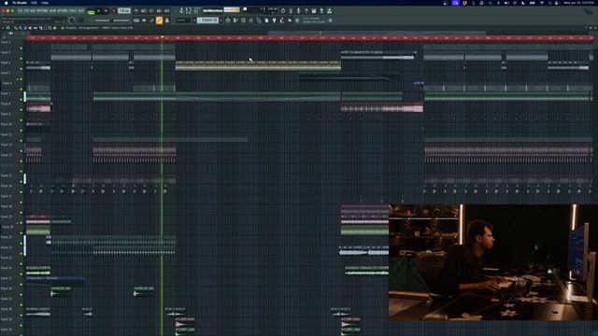Select the playlist playback speaker icon

tap(55, 28)
